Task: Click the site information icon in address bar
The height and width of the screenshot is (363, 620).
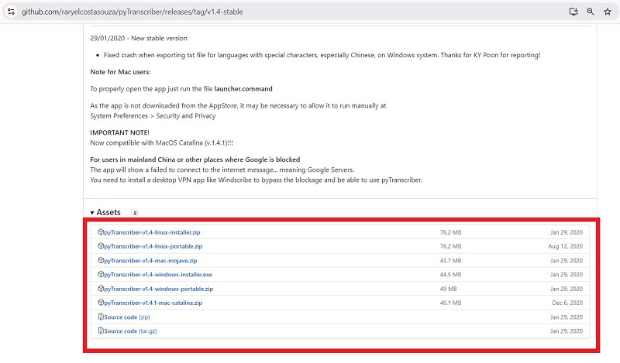Action: coord(10,12)
